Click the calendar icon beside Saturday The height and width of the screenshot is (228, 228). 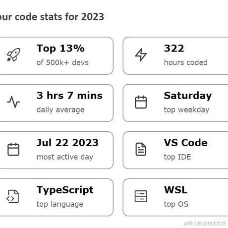click(x=141, y=102)
